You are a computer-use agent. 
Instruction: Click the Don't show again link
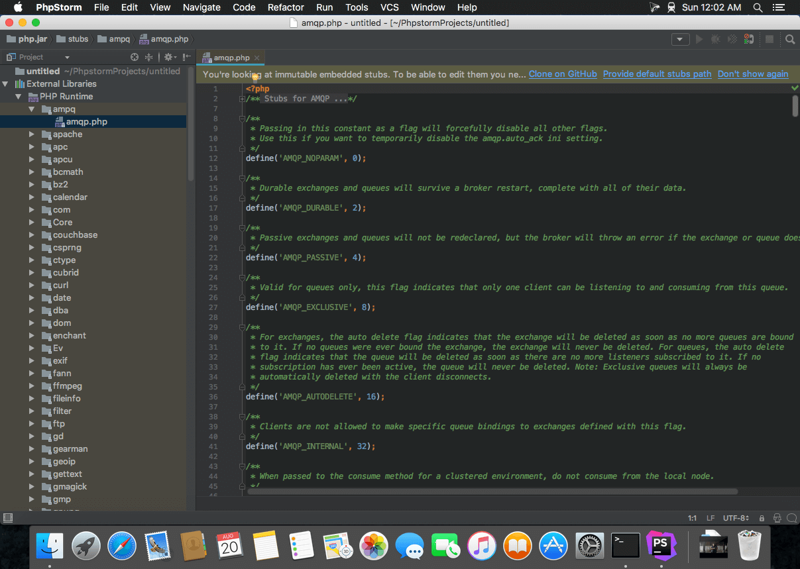tap(752, 74)
